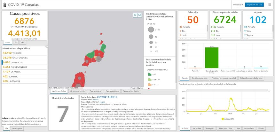Click the Cerrado por alta médica green bar
Viewport: 275px width, 132px height.
click(211, 58)
